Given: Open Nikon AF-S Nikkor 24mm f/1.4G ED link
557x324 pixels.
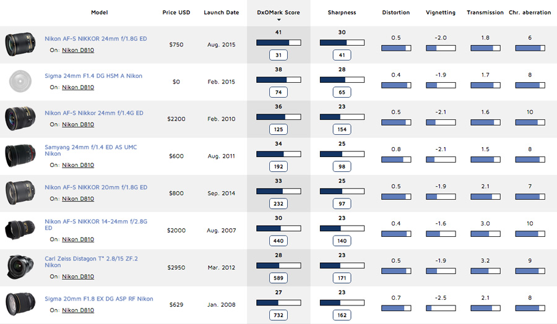Looking at the screenshot, I should click(94, 113).
